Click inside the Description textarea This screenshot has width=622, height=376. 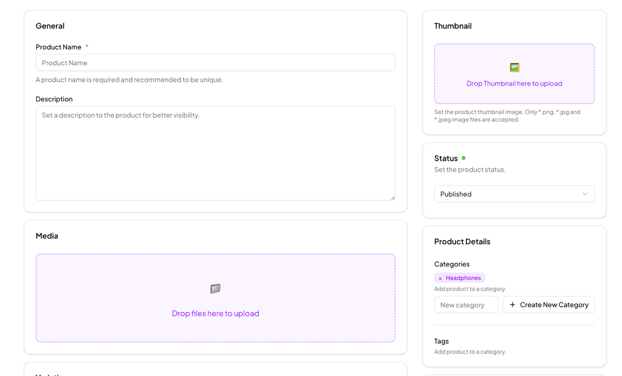pyautogui.click(x=215, y=150)
